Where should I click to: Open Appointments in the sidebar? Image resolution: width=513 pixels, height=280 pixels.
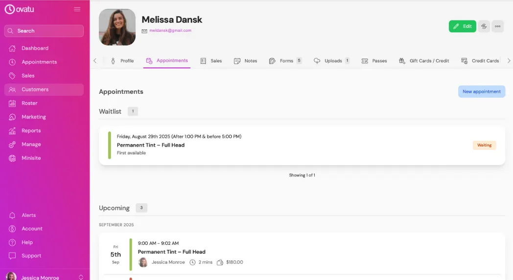tap(44, 62)
